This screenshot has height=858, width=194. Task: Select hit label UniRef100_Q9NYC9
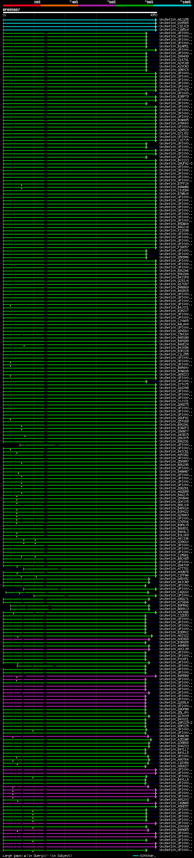click(x=174, y=70)
